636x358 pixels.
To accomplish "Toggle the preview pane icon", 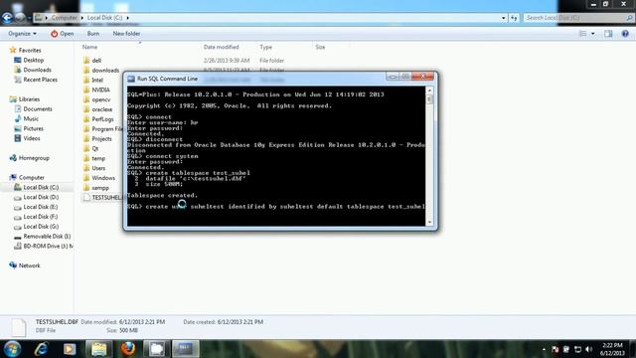I will pos(608,34).
